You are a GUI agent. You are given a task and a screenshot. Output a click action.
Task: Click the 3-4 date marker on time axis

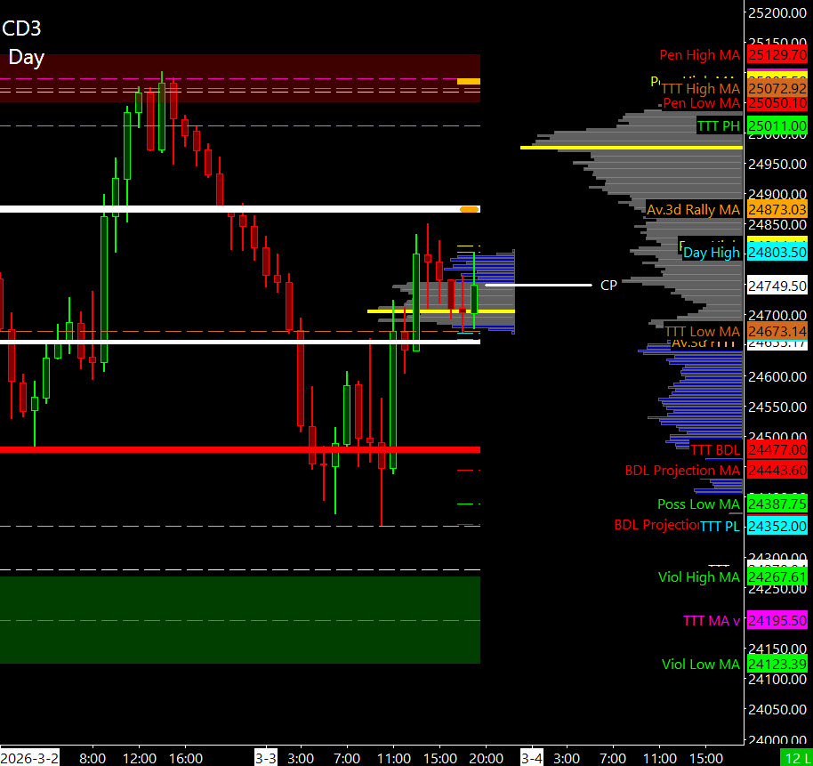[531, 758]
